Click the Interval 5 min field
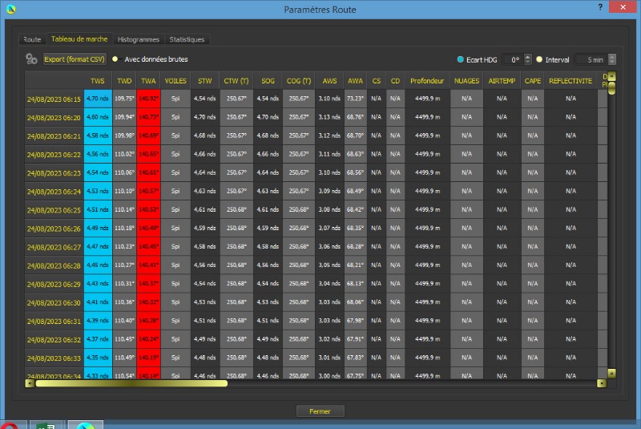641x429 pixels. pyautogui.click(x=591, y=59)
